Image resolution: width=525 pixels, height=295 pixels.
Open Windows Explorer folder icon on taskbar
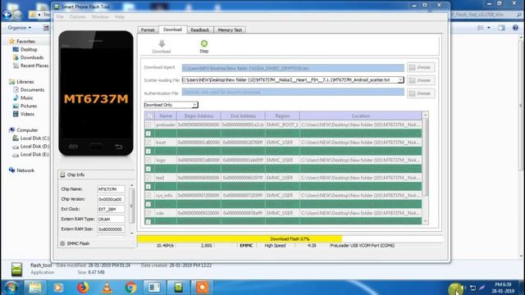click(x=34, y=288)
